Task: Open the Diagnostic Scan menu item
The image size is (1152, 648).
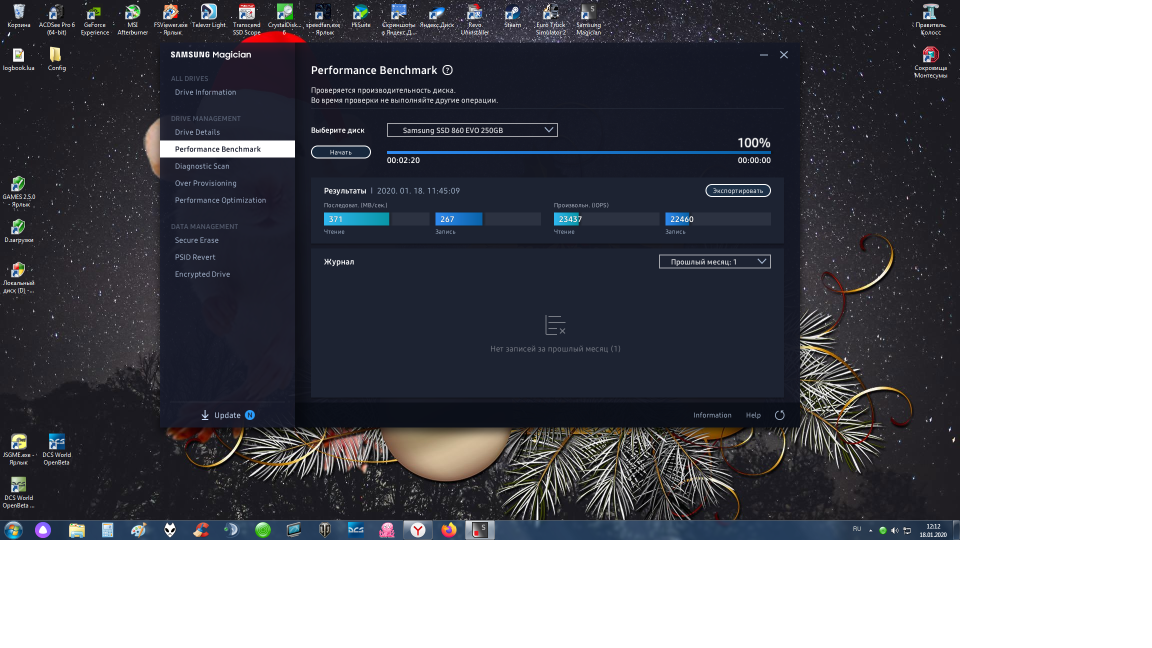Action: tap(202, 166)
